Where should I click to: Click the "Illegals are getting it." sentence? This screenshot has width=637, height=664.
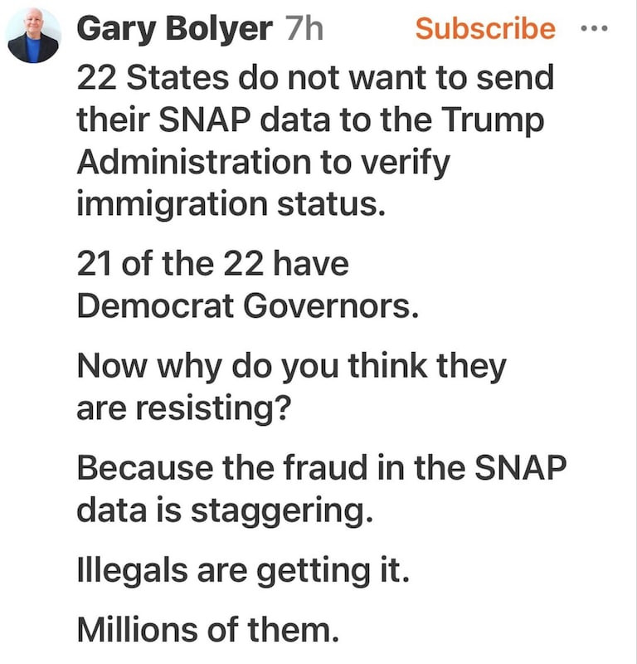pos(243,574)
